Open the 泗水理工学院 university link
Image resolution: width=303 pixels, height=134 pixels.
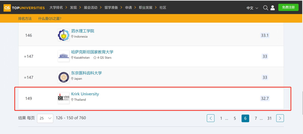click(83, 31)
